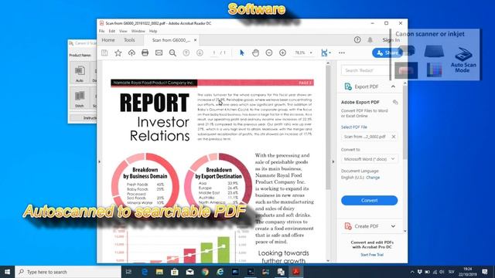
Task: Open the Help question mark icon
Action: [357, 39]
